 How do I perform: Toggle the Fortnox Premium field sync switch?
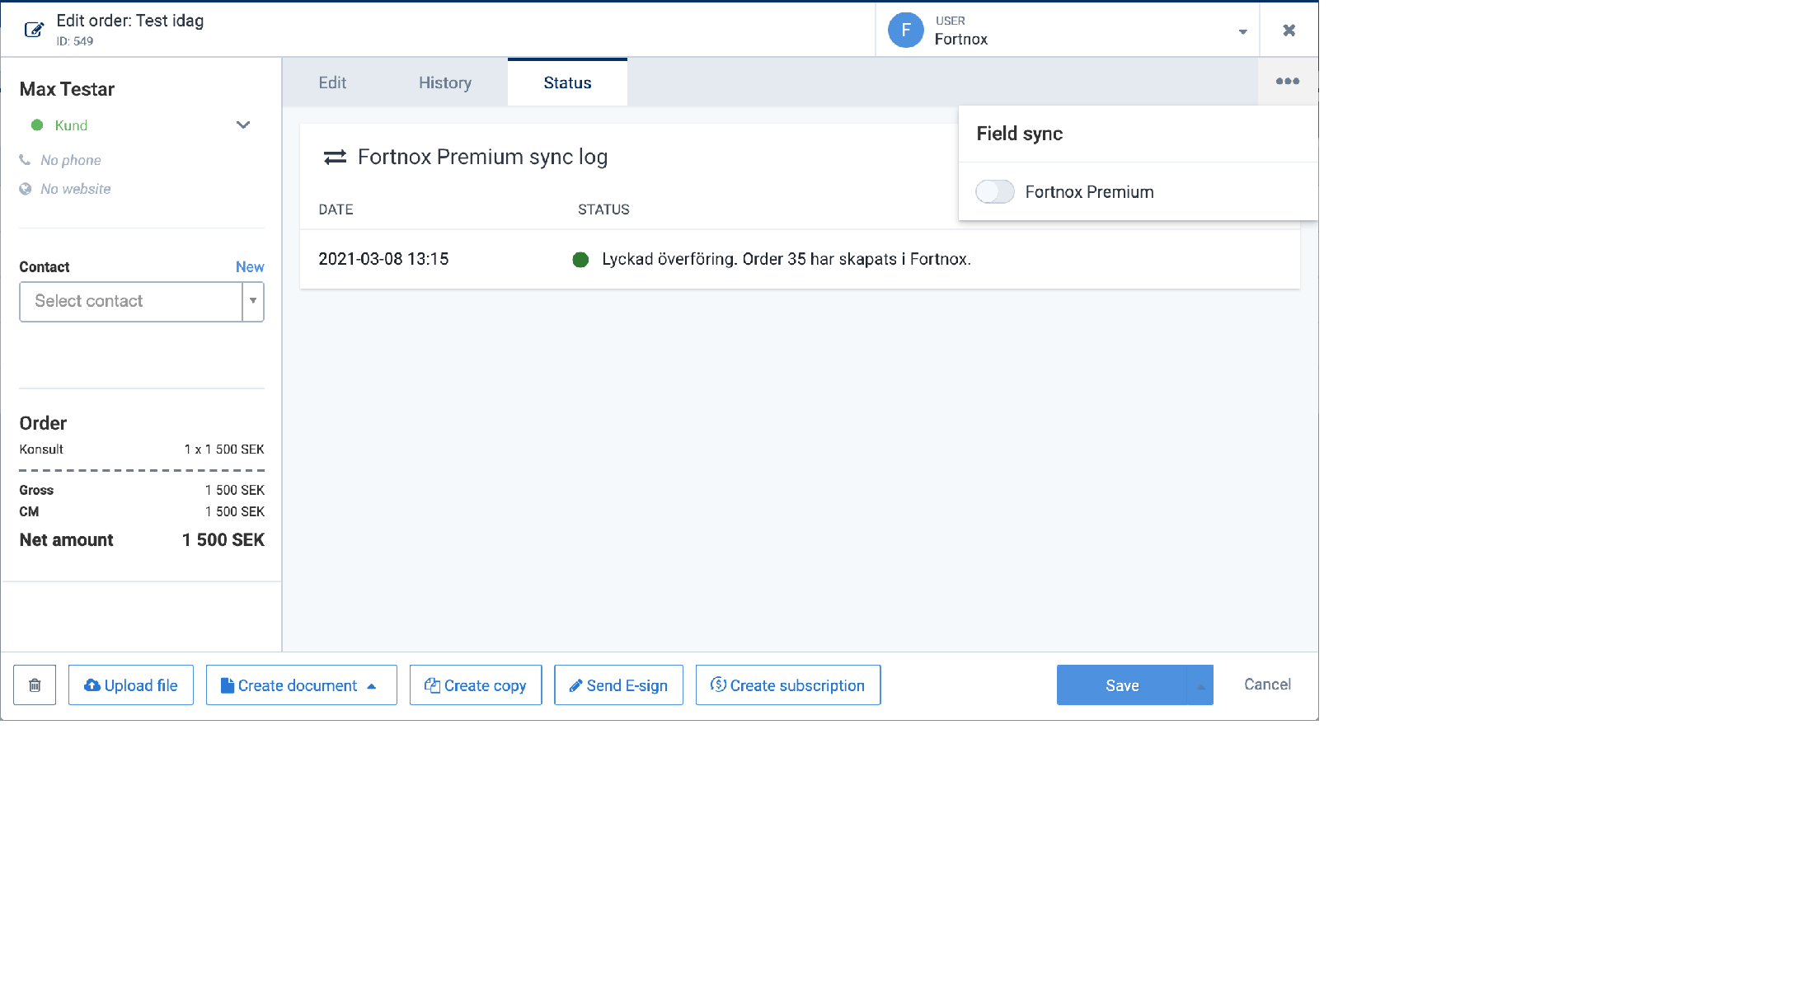[x=995, y=192]
